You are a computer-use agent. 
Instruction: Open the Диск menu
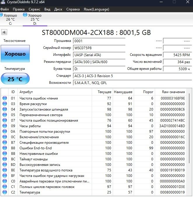pyautogui.click(x=58, y=9)
